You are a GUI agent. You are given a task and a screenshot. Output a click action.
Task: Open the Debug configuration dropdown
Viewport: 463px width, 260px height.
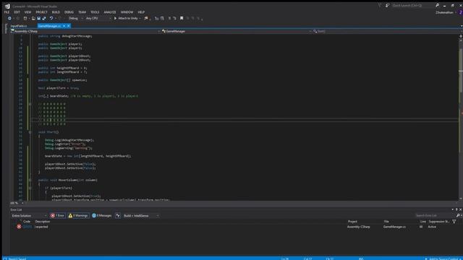75,18
